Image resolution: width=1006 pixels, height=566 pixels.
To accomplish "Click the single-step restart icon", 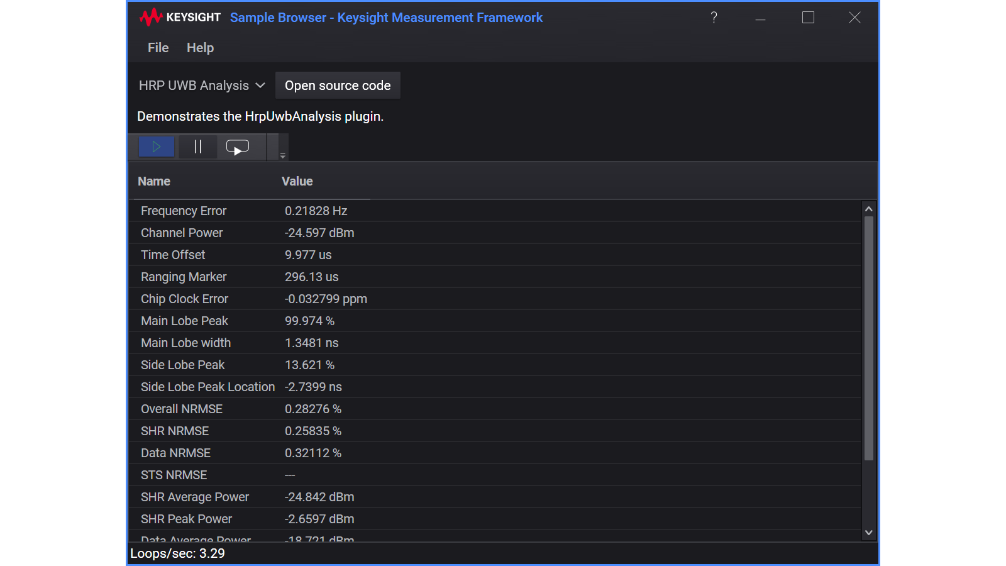I will coord(238,147).
